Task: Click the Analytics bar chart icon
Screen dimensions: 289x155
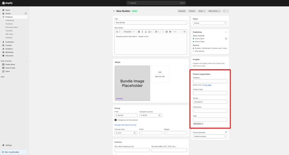Action: point(3,49)
